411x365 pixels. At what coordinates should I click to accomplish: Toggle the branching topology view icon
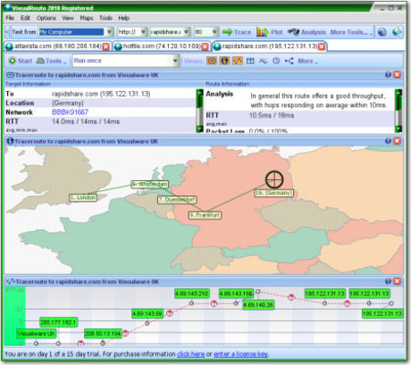[x=289, y=61]
